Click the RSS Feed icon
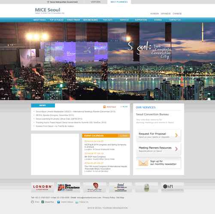 [x=104, y=107]
